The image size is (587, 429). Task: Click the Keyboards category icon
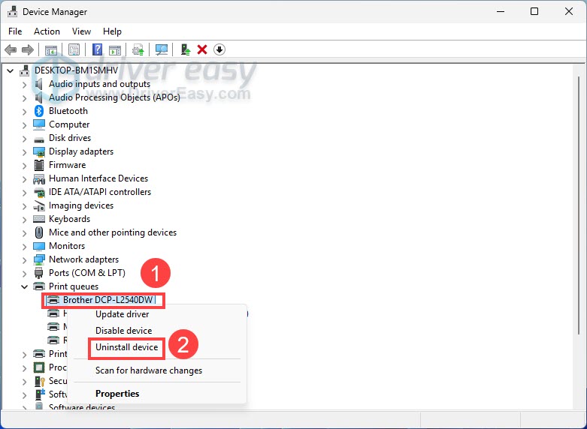(x=39, y=219)
